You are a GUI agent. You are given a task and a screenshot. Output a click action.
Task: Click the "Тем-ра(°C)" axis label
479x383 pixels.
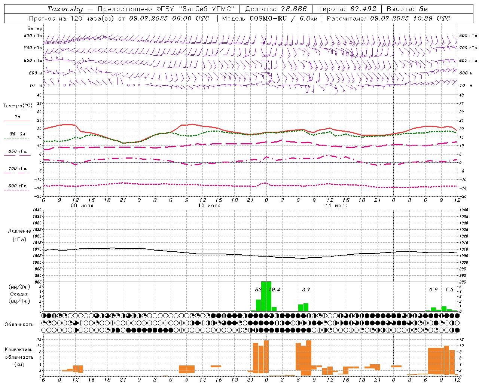[18, 106]
